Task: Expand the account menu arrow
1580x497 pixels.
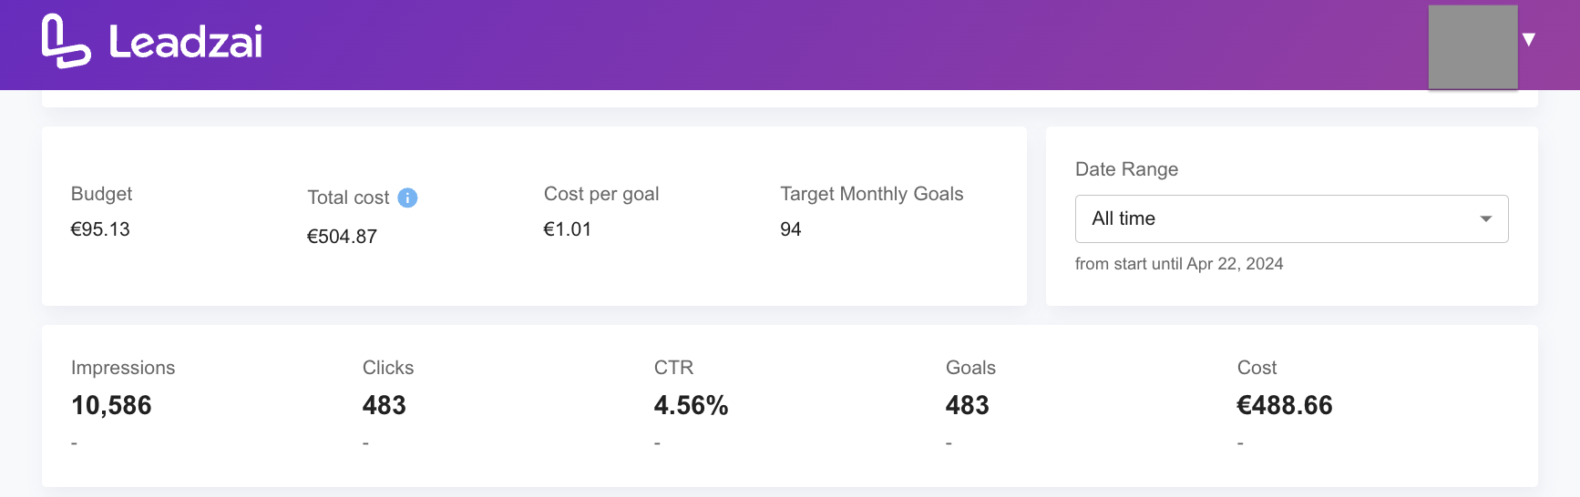Action: pos(1529,39)
